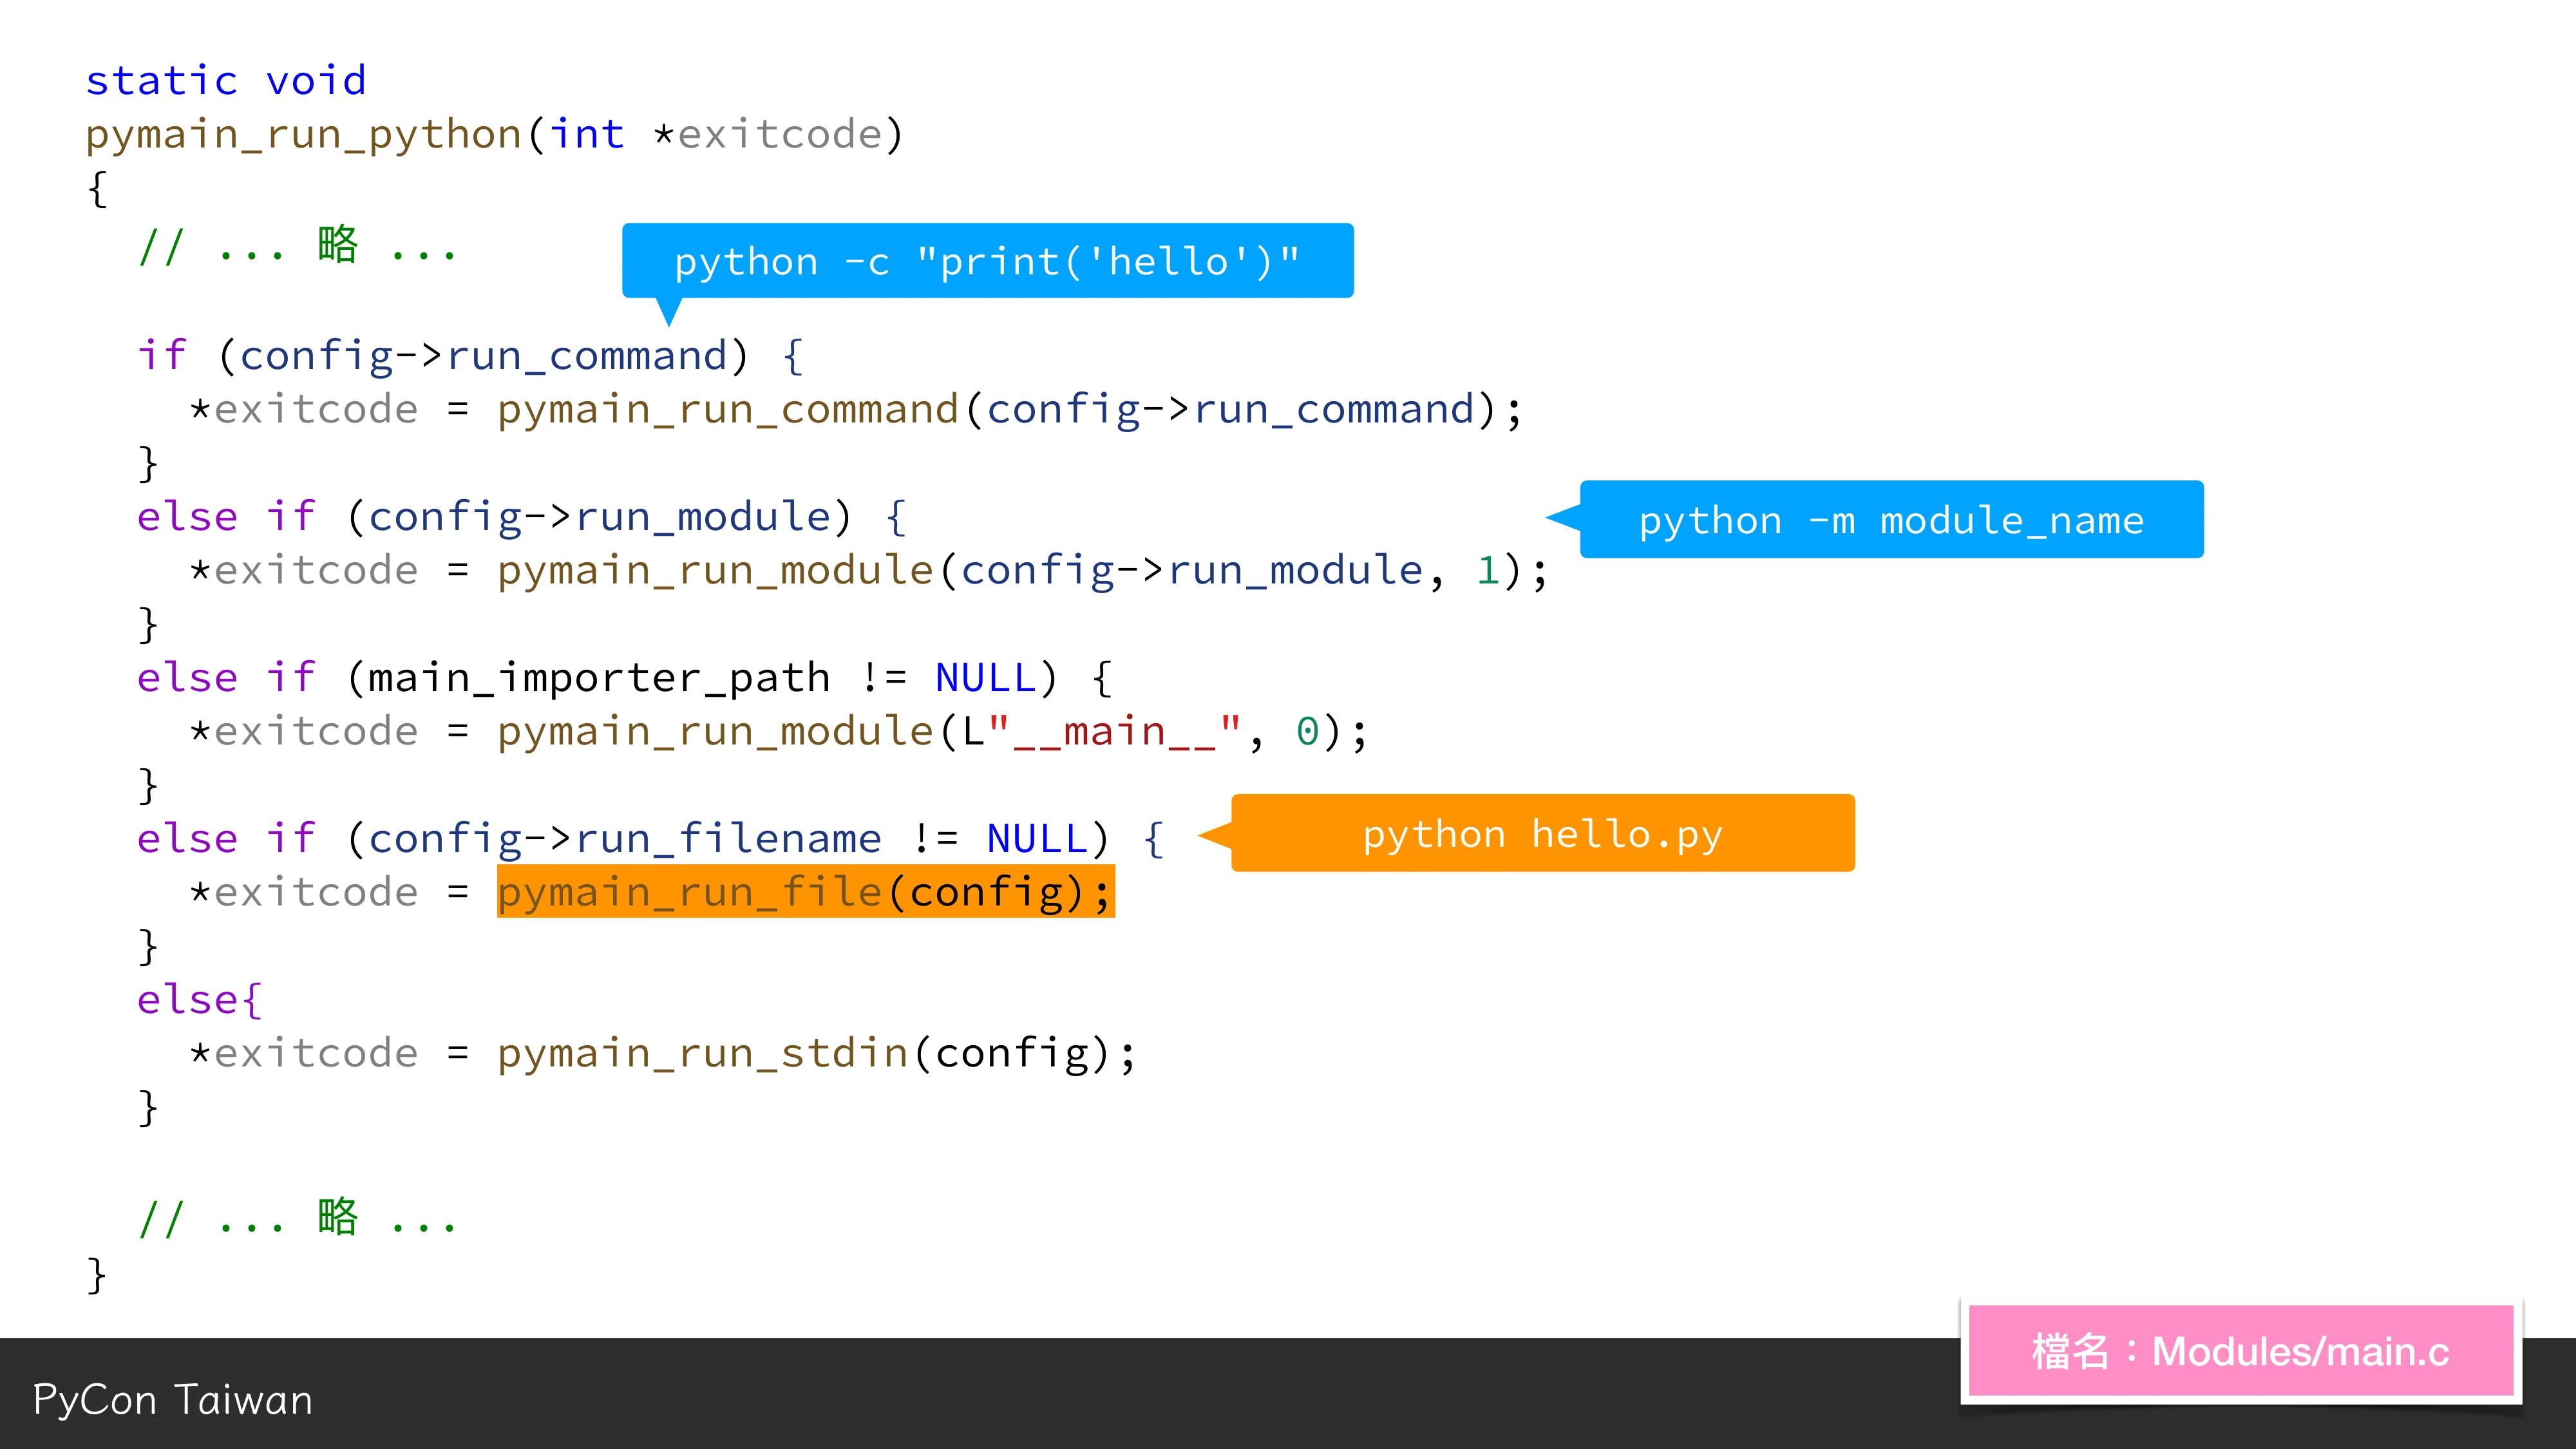Click the 'else{' keyword line
This screenshot has width=2576, height=1449.
coord(200,1000)
